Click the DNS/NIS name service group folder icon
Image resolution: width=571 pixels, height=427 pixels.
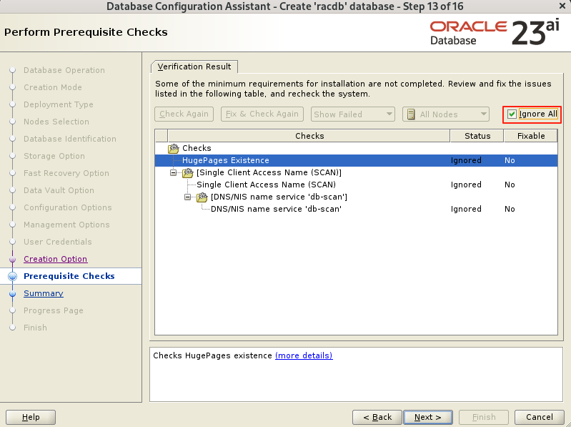point(202,197)
